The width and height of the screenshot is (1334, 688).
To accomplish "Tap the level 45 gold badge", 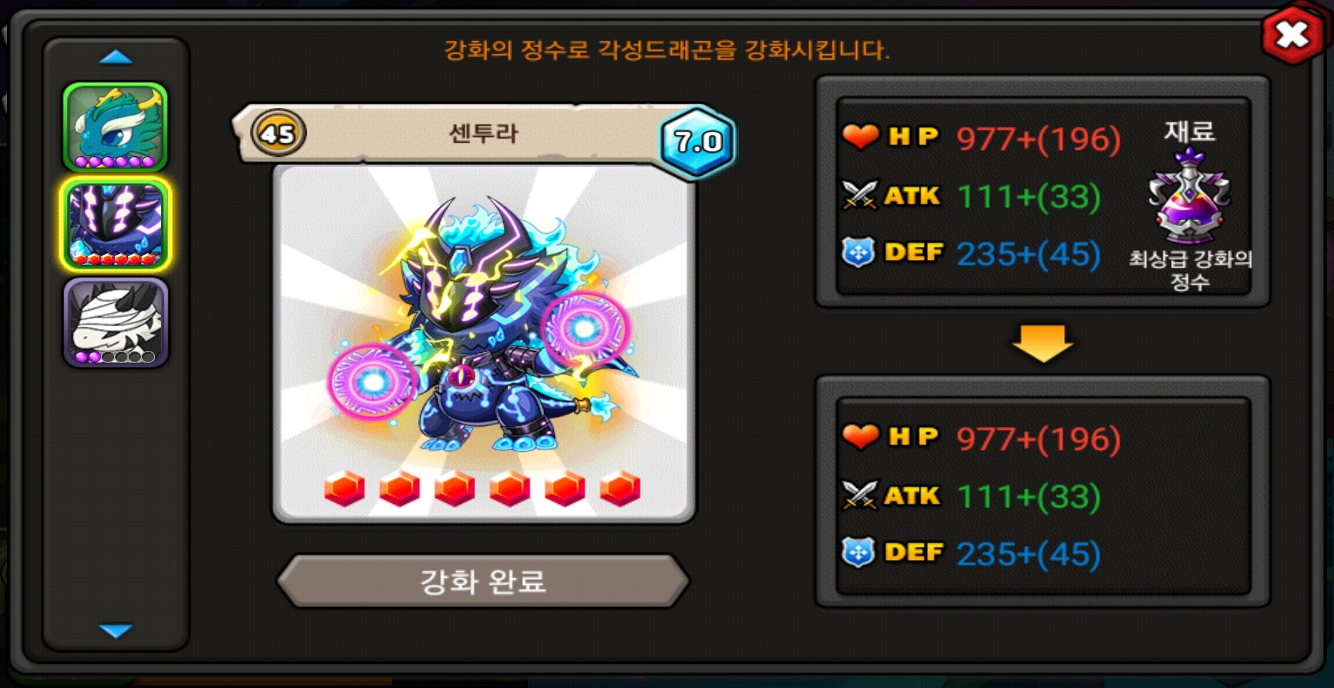I will pos(278,133).
